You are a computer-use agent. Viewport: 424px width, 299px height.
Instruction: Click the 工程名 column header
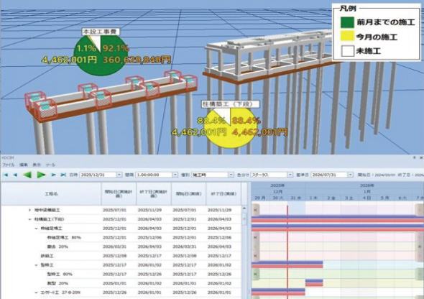pos(51,194)
